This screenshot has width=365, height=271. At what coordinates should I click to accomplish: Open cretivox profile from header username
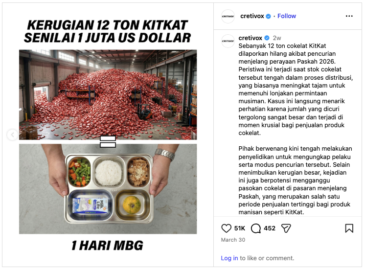(252, 16)
